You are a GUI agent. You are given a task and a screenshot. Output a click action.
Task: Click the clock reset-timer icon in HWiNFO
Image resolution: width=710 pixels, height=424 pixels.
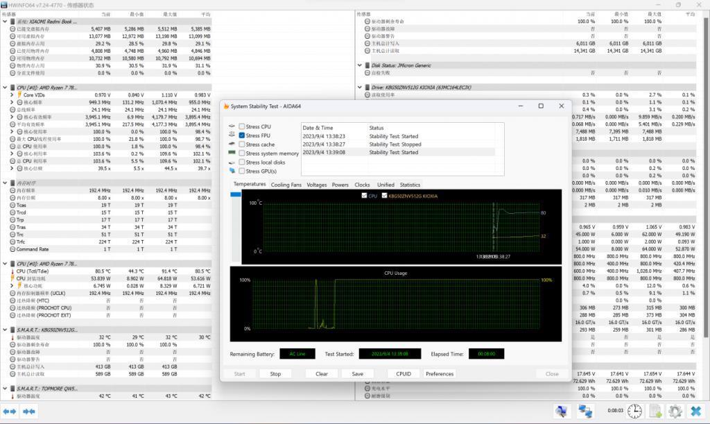(x=634, y=412)
